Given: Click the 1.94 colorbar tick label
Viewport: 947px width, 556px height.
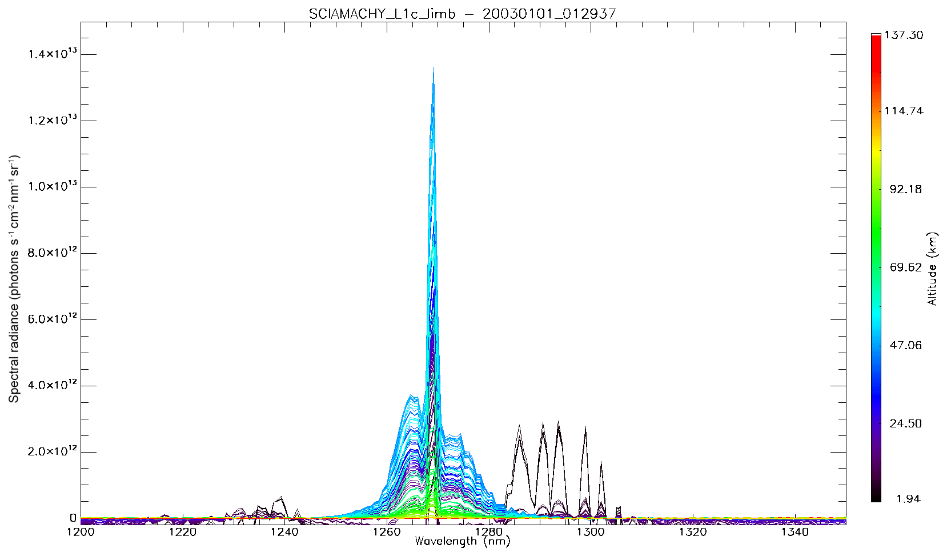Looking at the screenshot, I should point(908,499).
